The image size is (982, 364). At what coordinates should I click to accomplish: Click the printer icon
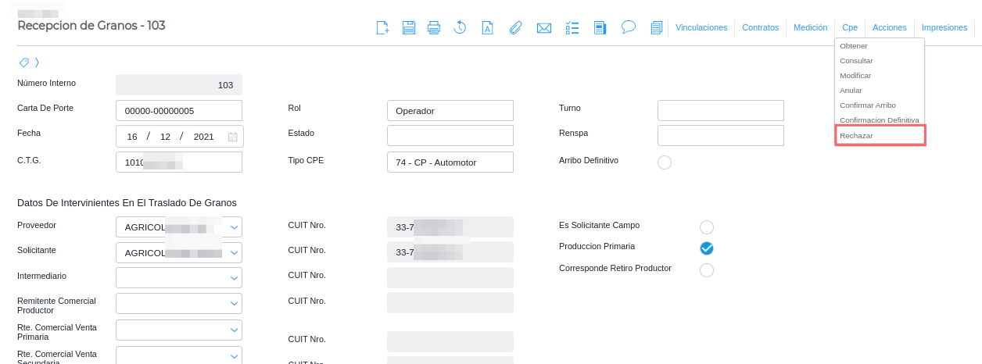click(x=434, y=28)
